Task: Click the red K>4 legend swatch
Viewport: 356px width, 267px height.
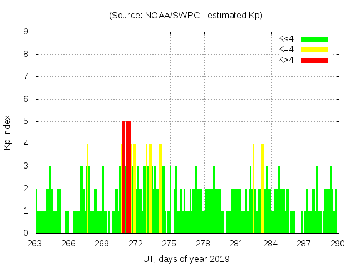Action: coord(314,60)
